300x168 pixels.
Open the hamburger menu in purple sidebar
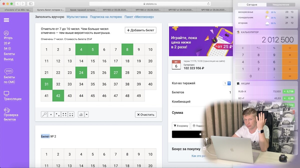point(6,20)
